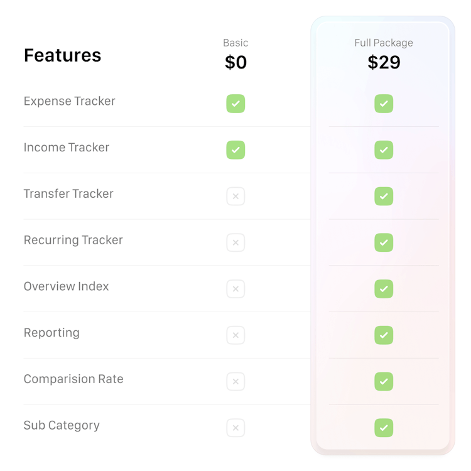Choose the Basic $0 plan header
This screenshot has height=471, width=471.
click(x=235, y=55)
